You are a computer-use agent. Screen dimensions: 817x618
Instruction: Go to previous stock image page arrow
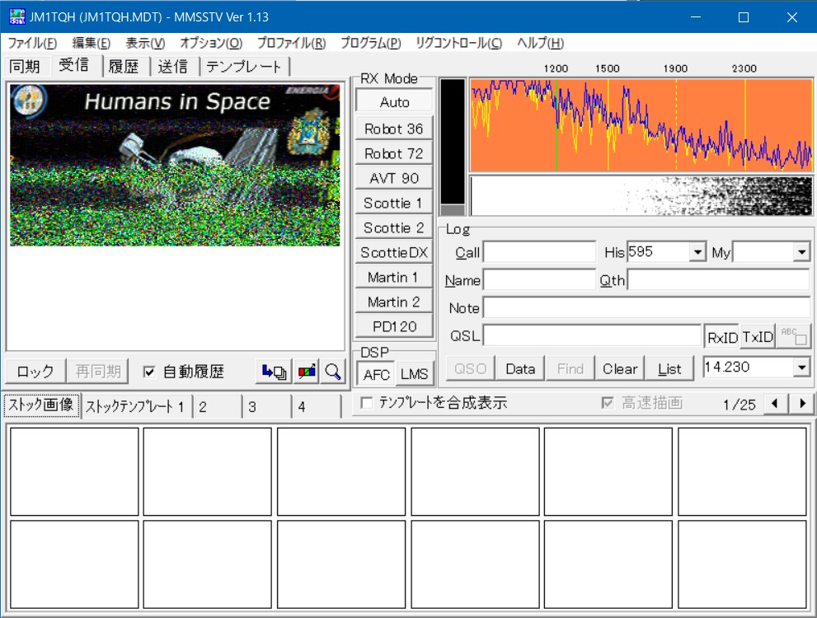774,404
